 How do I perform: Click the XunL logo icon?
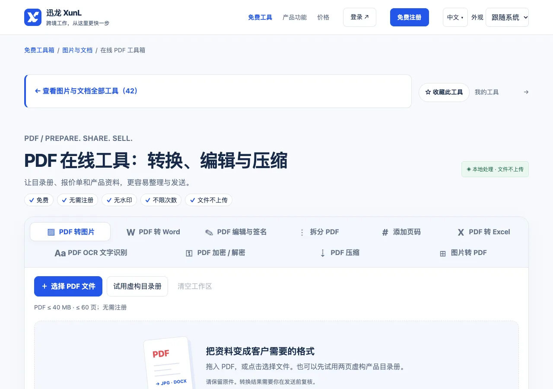coord(33,17)
